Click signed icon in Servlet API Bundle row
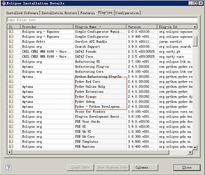 [x=11, y=42]
